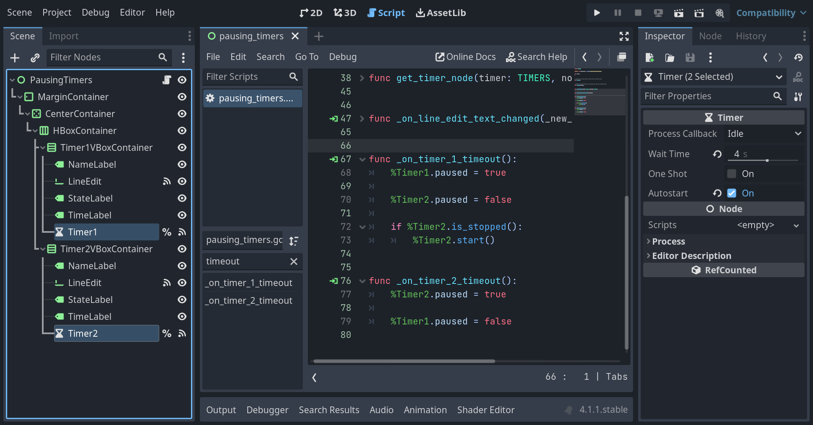This screenshot has height=425, width=813.
Task: Open the Process Callback dropdown
Action: click(x=762, y=133)
